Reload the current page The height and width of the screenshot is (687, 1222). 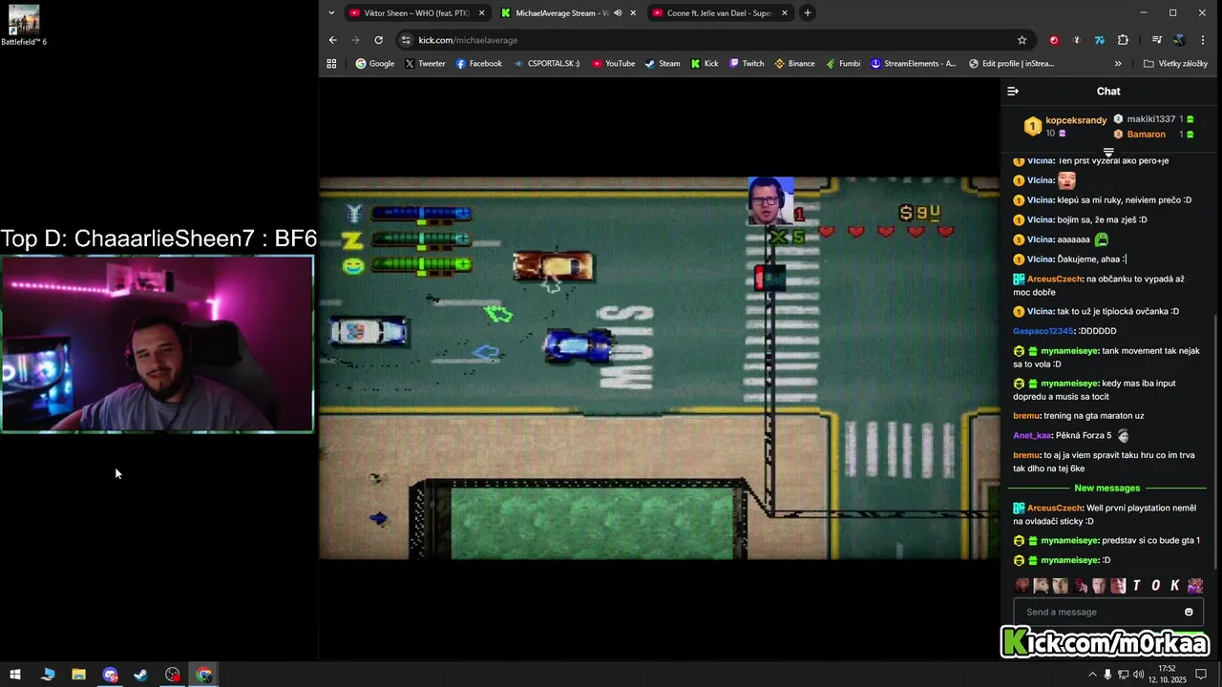(x=379, y=40)
